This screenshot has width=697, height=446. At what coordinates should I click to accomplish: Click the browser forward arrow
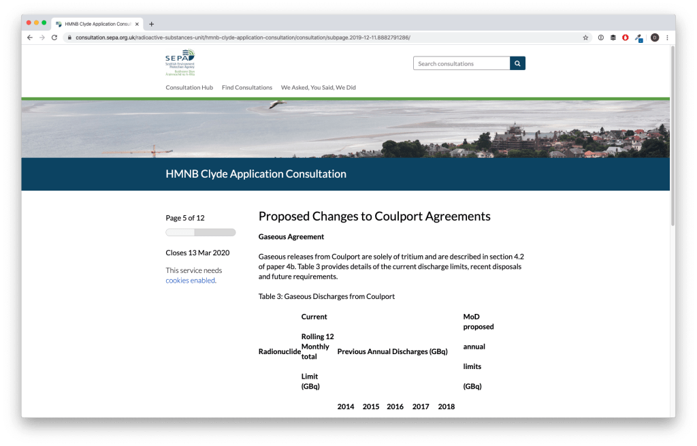pyautogui.click(x=42, y=38)
